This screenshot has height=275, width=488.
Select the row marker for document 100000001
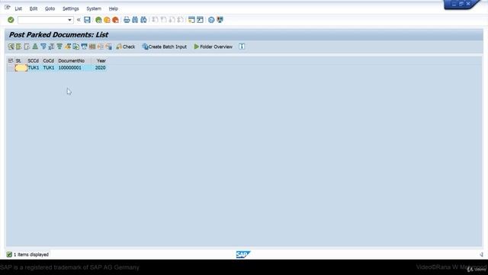pos(11,68)
